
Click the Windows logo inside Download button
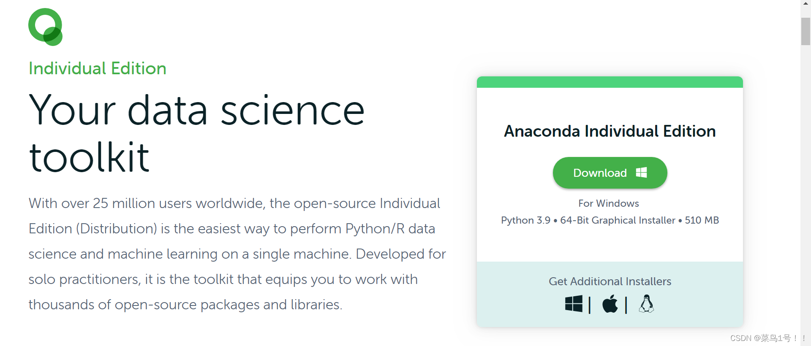pyautogui.click(x=641, y=173)
